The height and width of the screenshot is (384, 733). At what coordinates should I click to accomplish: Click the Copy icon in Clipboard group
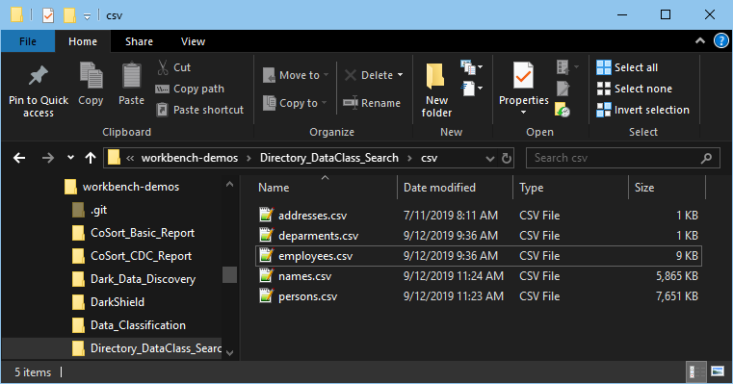pyautogui.click(x=92, y=75)
